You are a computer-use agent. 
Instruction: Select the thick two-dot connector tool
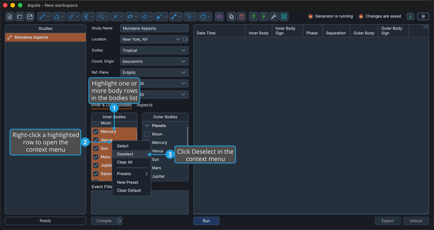(176, 17)
